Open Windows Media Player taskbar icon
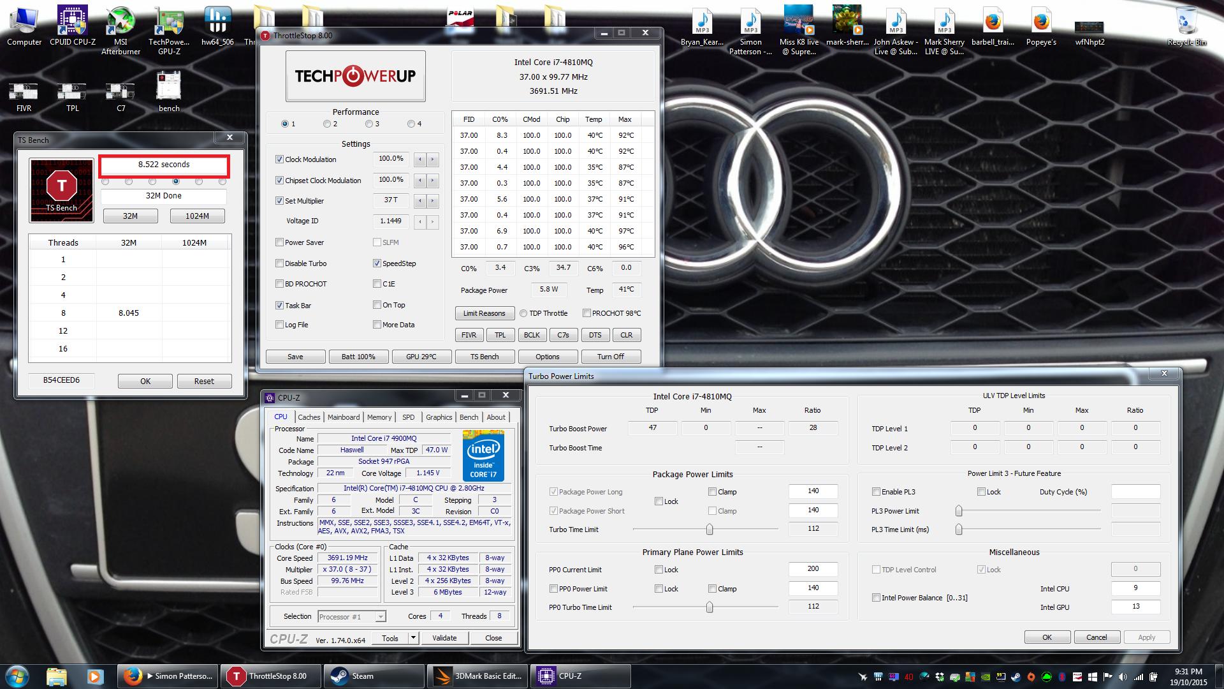1224x689 pixels. point(94,676)
